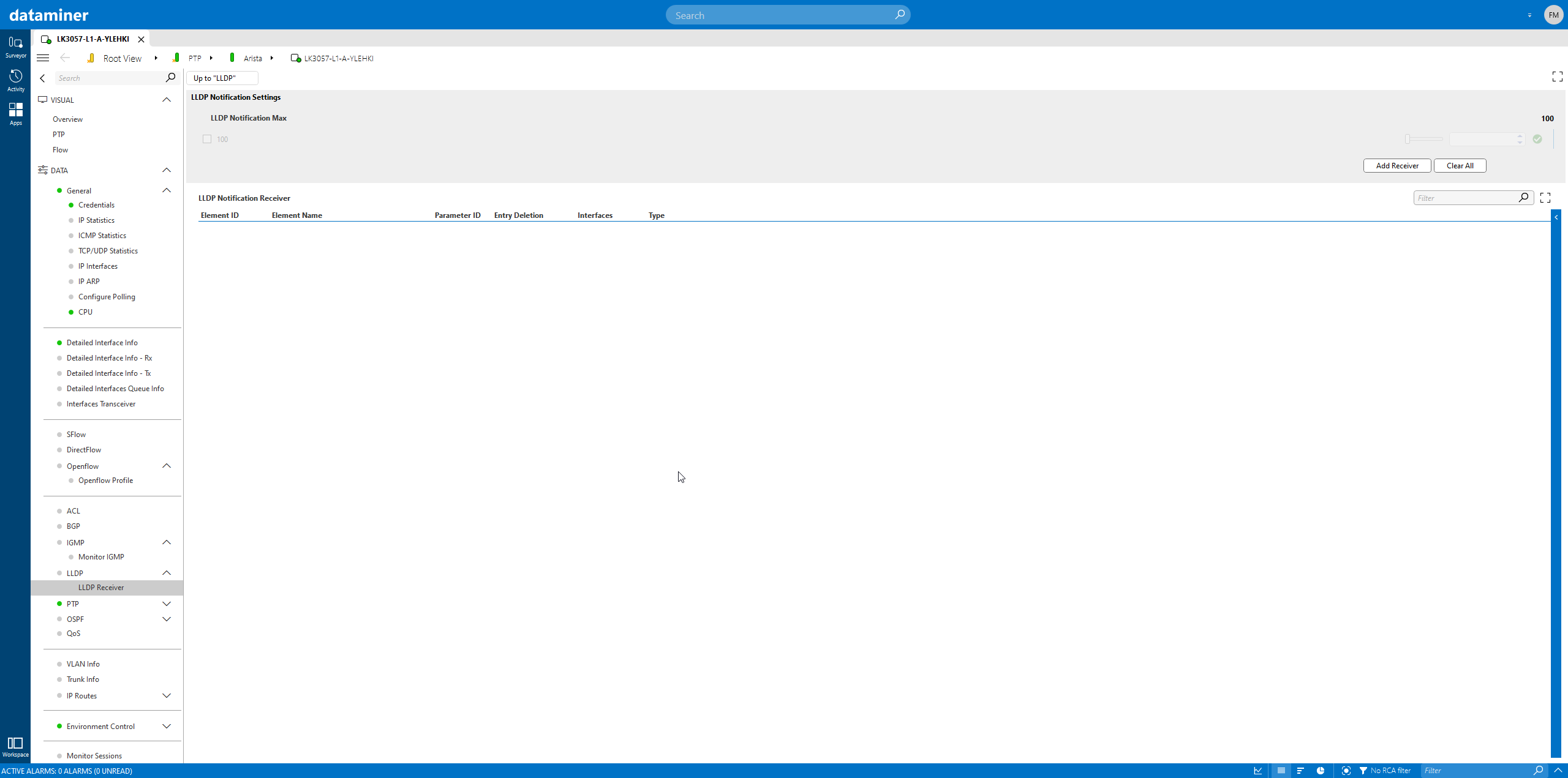The width and height of the screenshot is (1568, 778).
Task: Open the Overview visual page
Action: click(x=67, y=119)
